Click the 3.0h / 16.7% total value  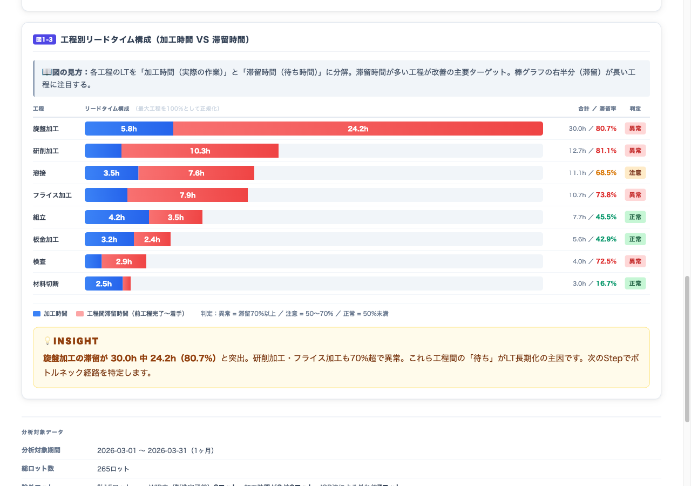[x=594, y=283]
